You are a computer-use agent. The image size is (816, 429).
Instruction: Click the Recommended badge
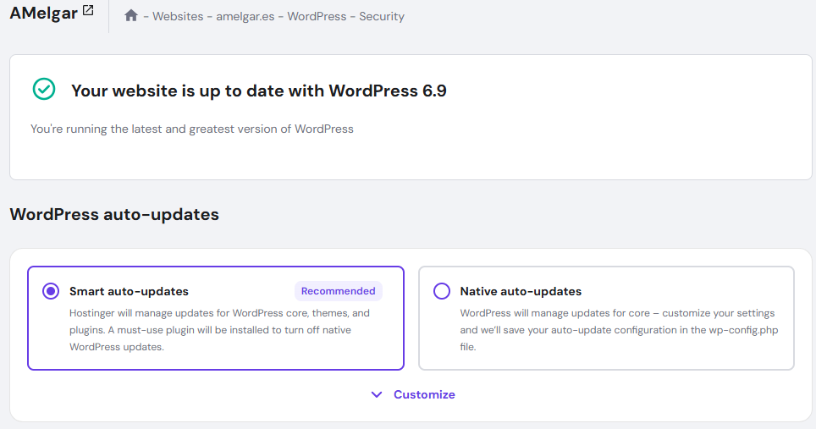point(338,291)
